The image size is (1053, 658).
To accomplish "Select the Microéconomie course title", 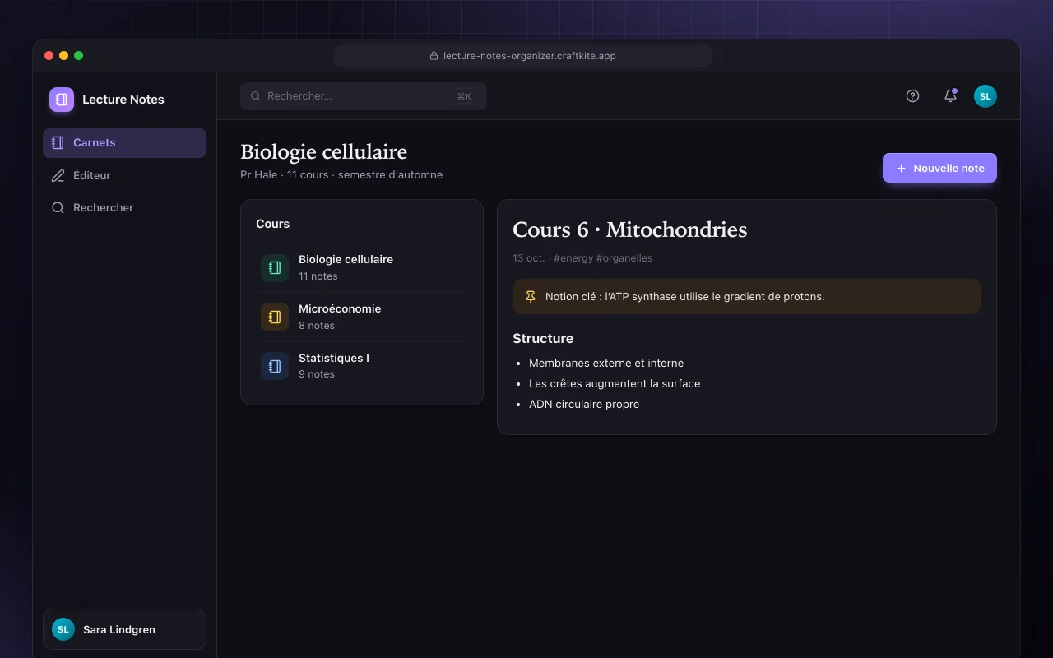I will pos(340,308).
